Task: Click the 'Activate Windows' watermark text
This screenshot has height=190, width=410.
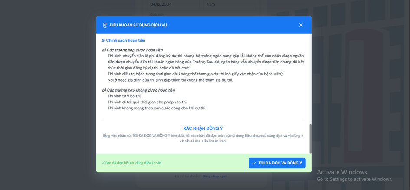Action: (x=341, y=172)
